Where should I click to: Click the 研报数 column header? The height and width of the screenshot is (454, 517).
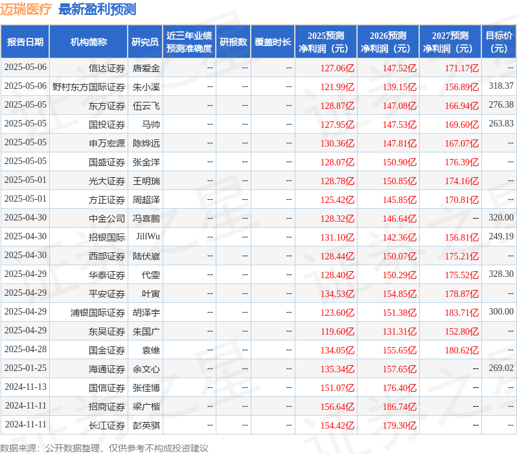coord(233,42)
